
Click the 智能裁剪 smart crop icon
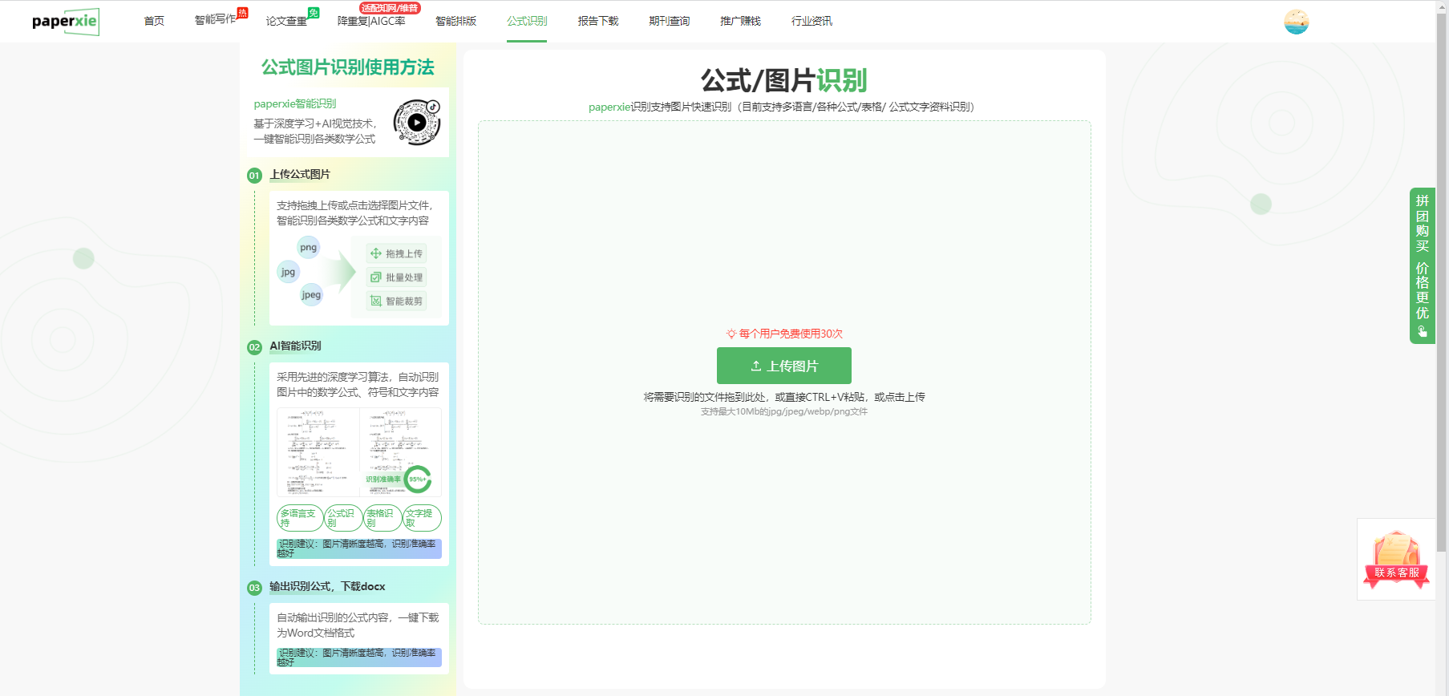(375, 301)
